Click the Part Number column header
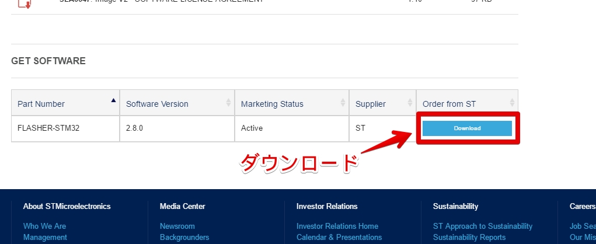Viewport: 596px width, 244px height. point(65,103)
